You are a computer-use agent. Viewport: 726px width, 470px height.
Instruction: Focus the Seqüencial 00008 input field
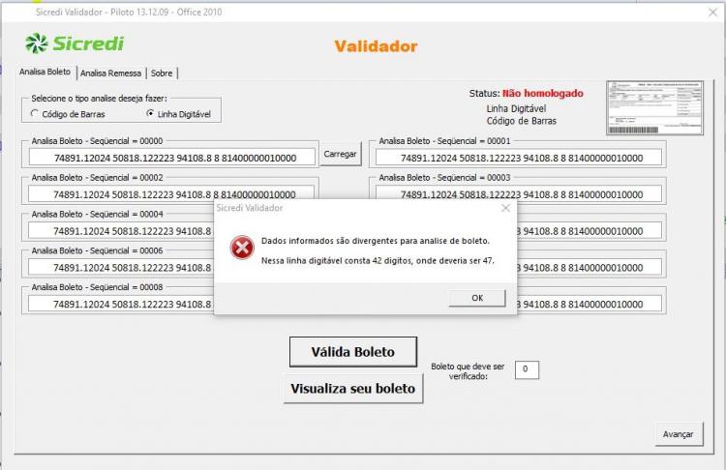(121, 304)
